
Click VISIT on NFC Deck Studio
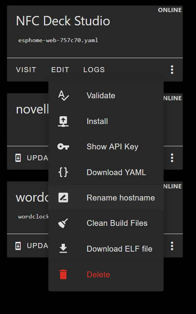tap(26, 70)
